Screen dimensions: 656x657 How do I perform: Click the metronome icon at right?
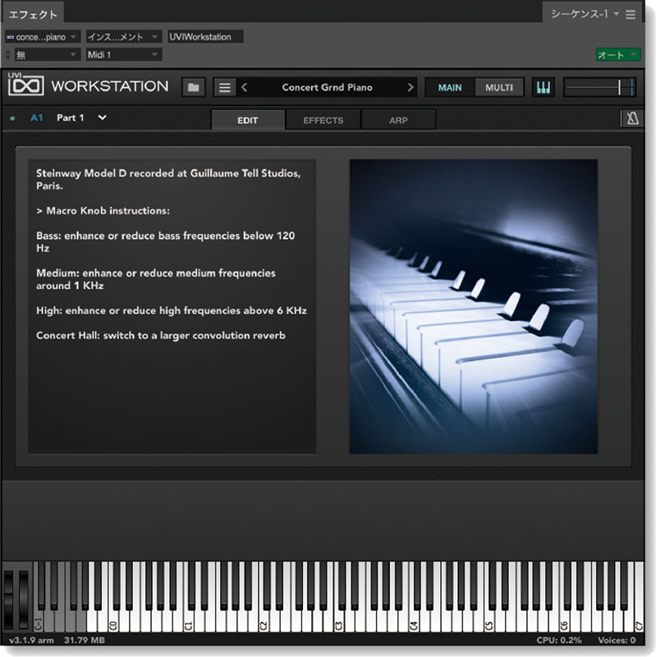click(632, 118)
